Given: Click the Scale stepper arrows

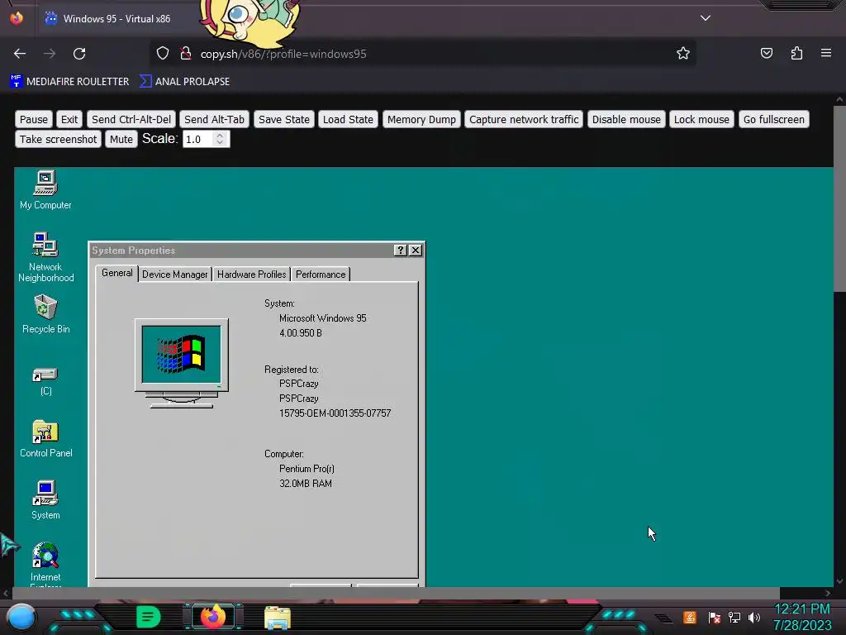Looking at the screenshot, I should (220, 139).
